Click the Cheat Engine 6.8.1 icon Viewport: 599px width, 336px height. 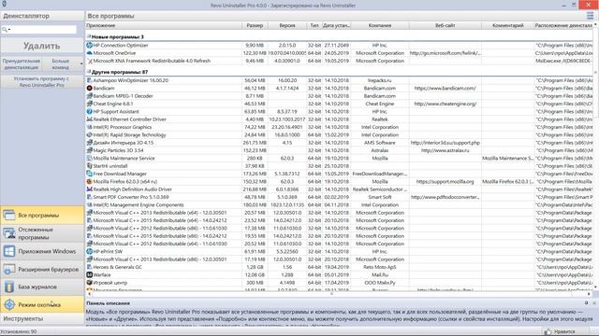coord(90,104)
